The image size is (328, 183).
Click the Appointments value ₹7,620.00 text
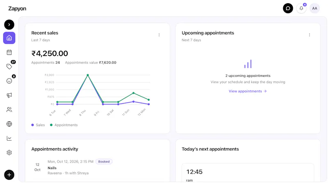(x=91, y=63)
